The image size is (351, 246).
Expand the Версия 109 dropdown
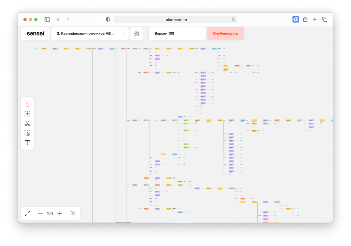(177, 34)
